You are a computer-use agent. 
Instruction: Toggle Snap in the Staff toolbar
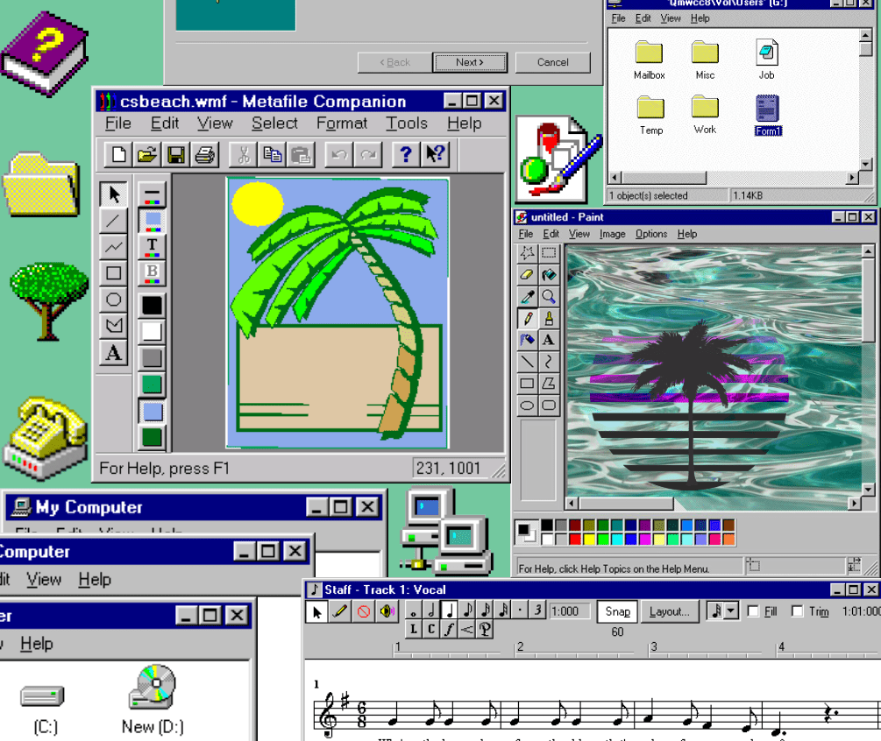pyautogui.click(x=616, y=611)
